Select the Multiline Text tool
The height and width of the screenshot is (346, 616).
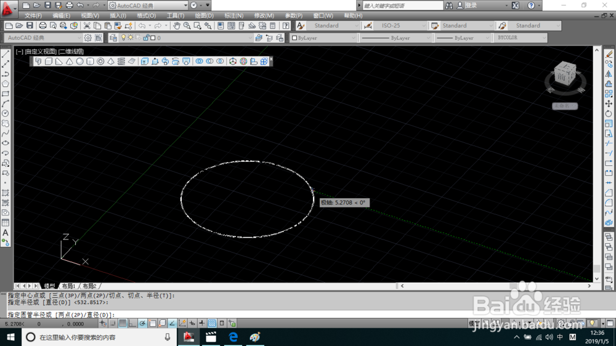coord(6,233)
